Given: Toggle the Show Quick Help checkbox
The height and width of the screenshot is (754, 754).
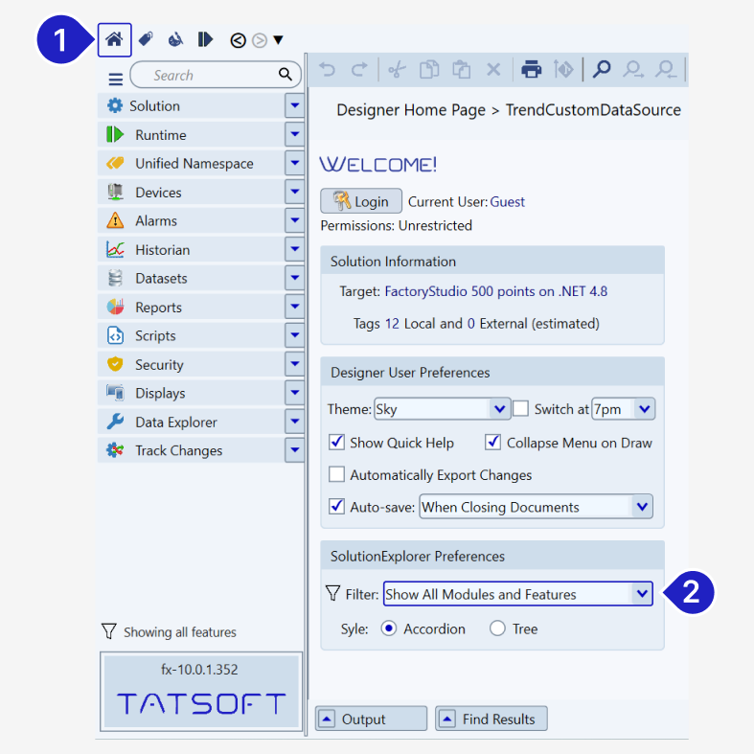Looking at the screenshot, I should tap(336, 443).
